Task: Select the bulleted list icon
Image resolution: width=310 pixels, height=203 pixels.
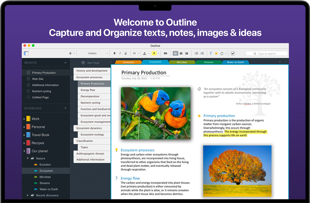Action: (196, 53)
